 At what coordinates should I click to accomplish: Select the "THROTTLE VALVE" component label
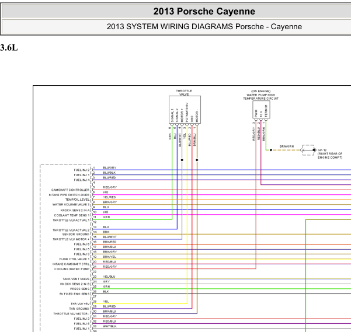[x=184, y=93]
